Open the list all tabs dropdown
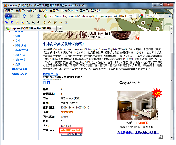This screenshot has width=176, height=145. (x=171, y=28)
